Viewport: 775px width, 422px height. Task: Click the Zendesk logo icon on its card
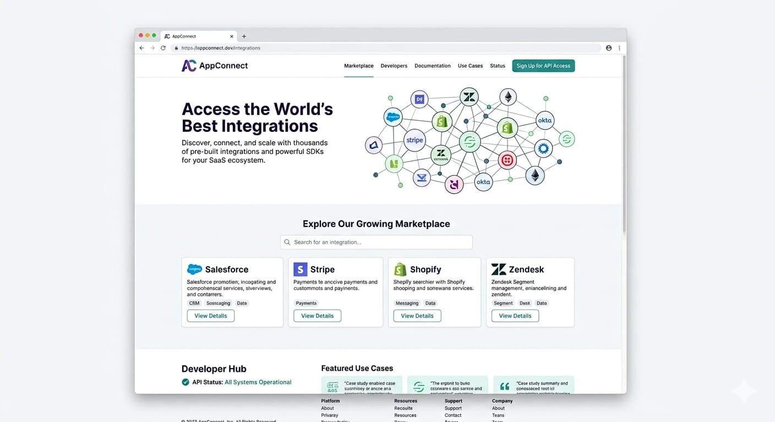499,269
